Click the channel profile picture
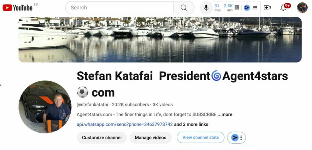Viewport: 312px width, 150px height. tap(45, 107)
